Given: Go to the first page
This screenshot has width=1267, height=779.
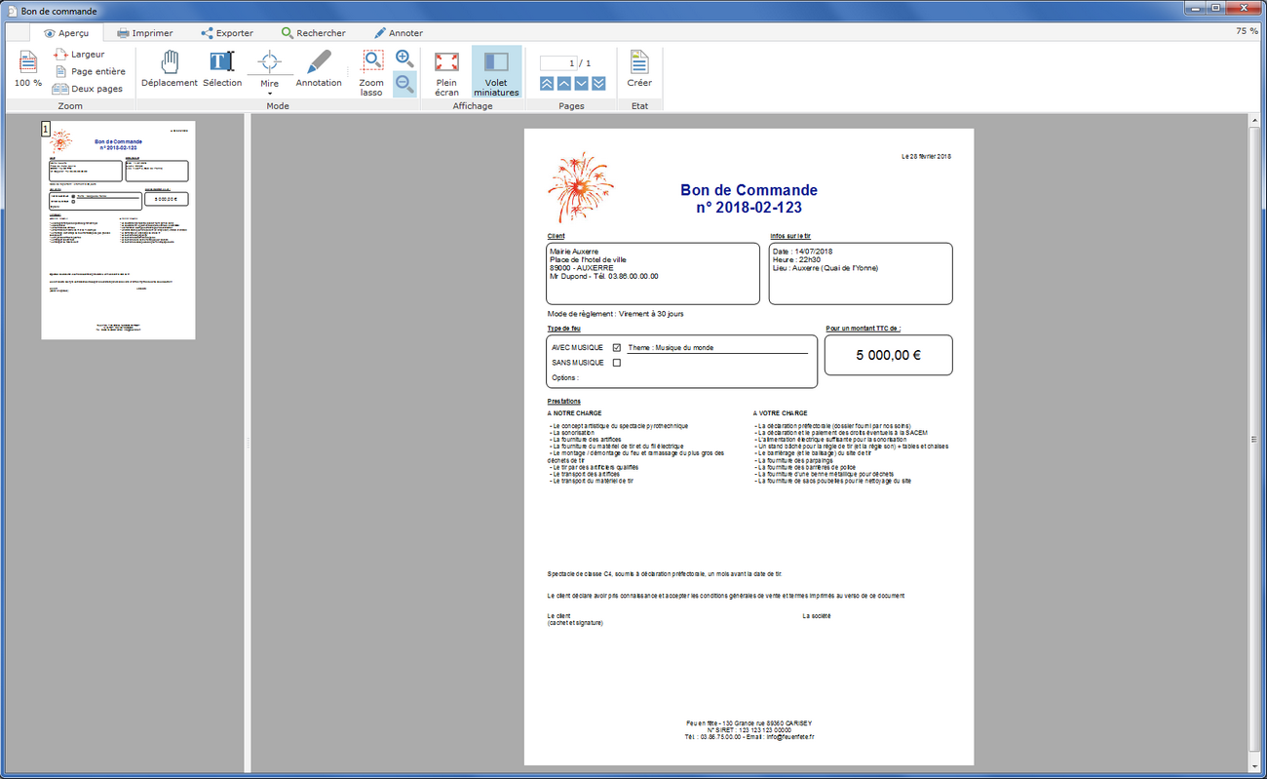Looking at the screenshot, I should (x=547, y=84).
